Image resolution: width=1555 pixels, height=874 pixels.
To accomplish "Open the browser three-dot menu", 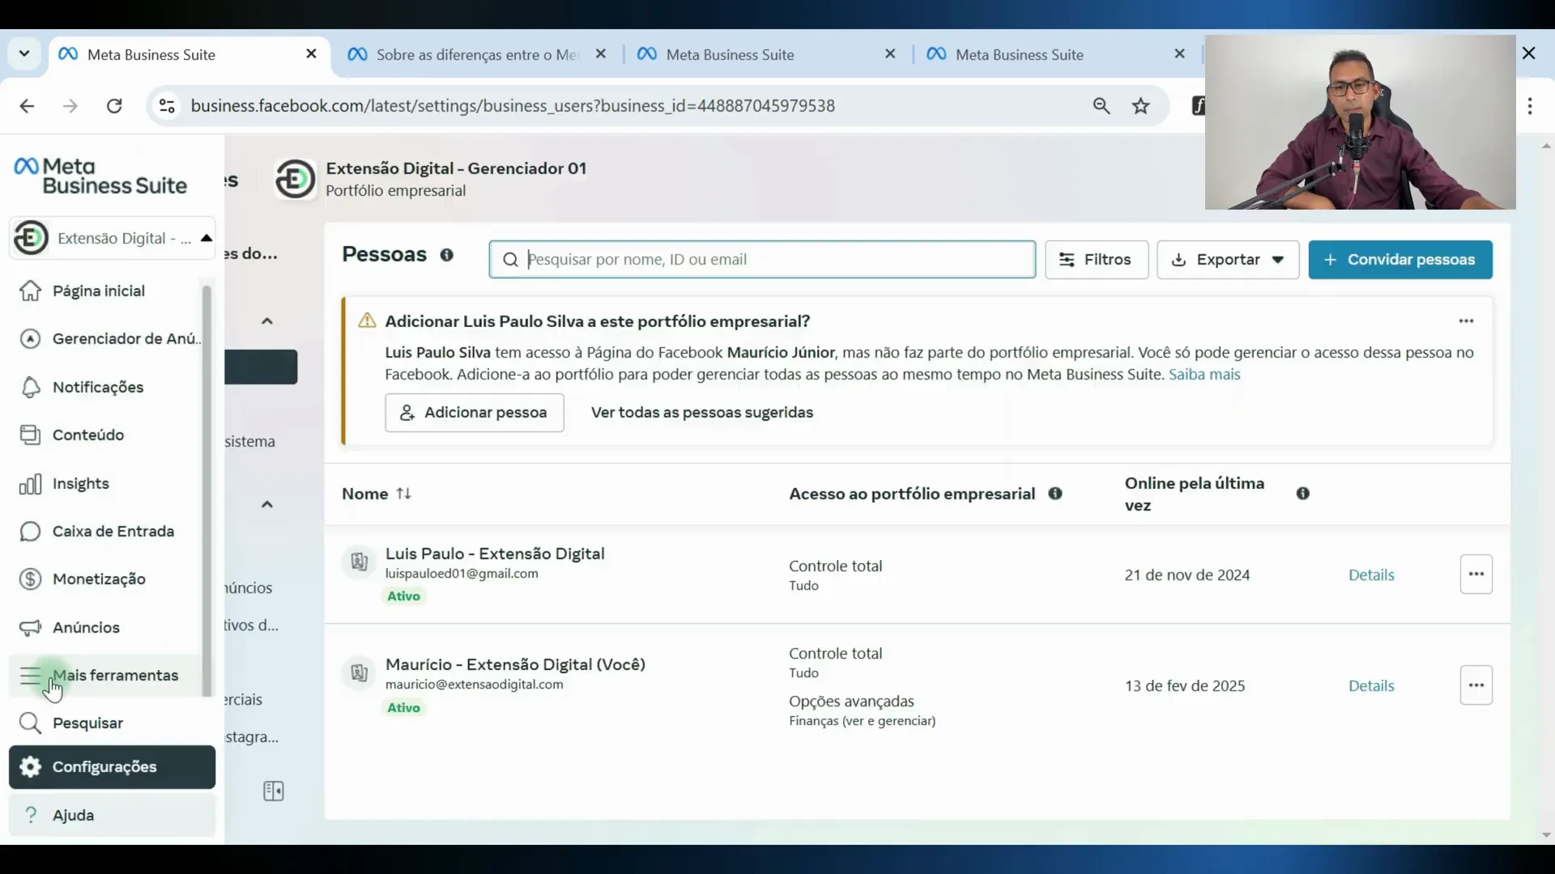I will pyautogui.click(x=1530, y=106).
